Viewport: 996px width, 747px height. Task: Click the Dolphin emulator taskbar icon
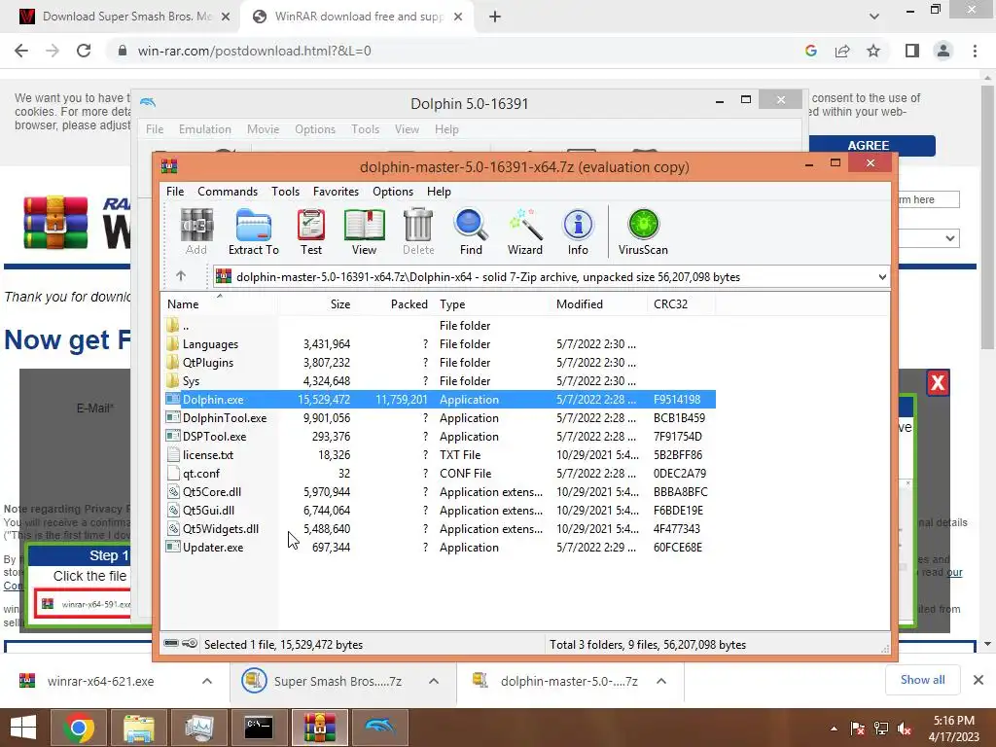[x=380, y=728]
